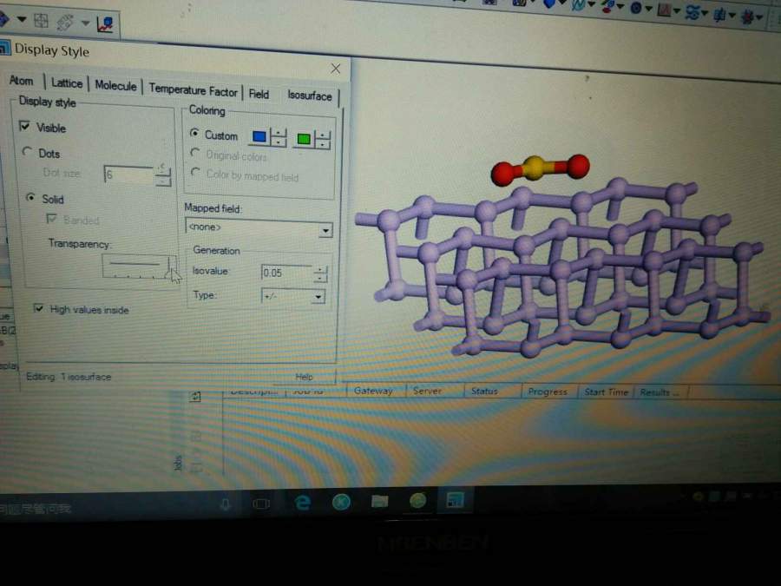Click the blue diamond icon at toolbar edge
Image resolution: width=781 pixels, height=586 pixels.
click(3, 19)
